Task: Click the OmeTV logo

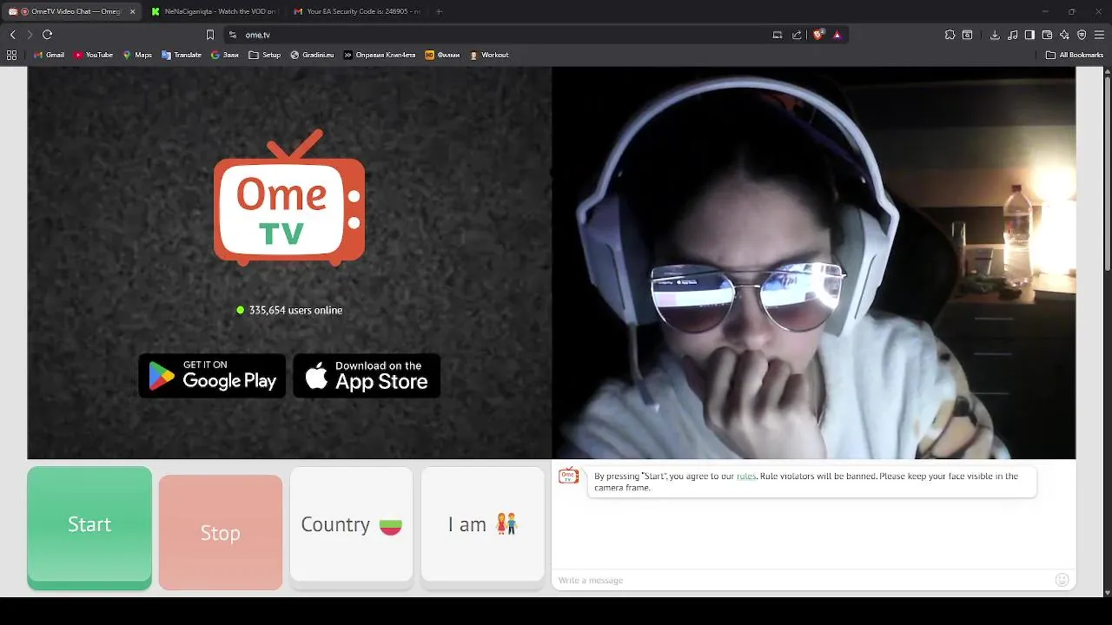Action: 289,197
